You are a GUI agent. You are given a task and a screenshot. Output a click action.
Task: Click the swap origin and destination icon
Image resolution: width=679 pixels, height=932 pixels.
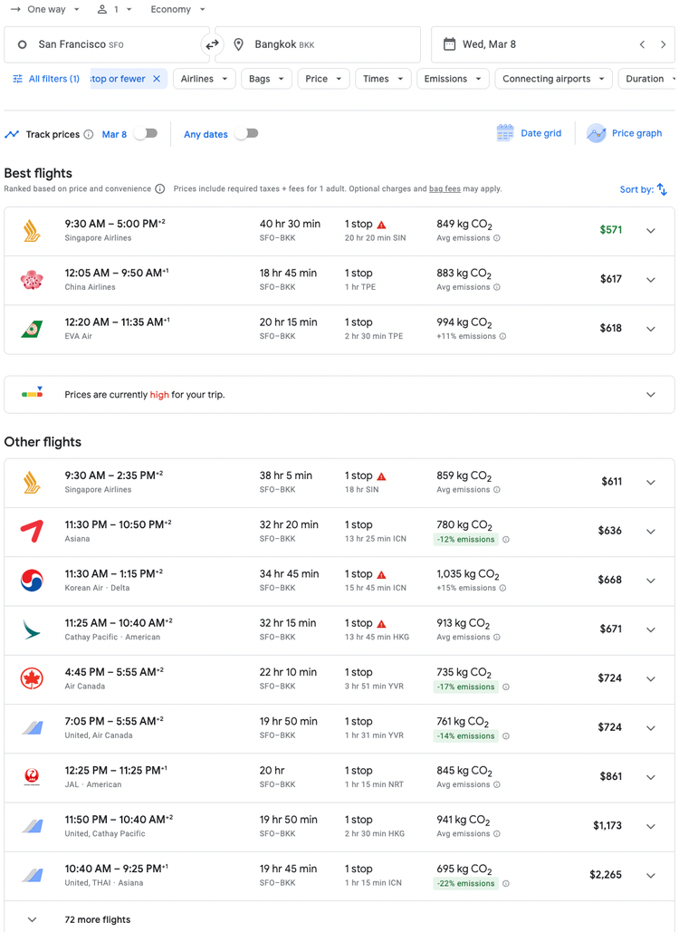[212, 43]
